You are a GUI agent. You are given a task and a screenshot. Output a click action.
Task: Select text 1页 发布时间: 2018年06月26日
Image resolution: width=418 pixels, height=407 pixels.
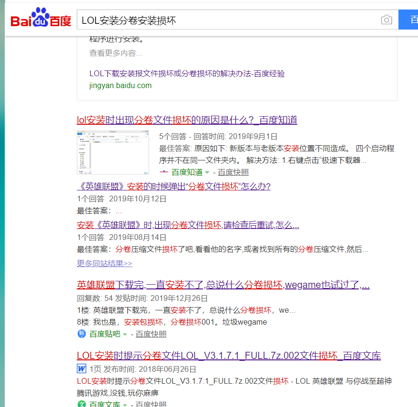click(x=143, y=369)
